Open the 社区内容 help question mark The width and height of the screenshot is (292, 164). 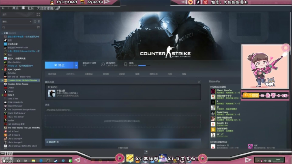click(x=58, y=142)
